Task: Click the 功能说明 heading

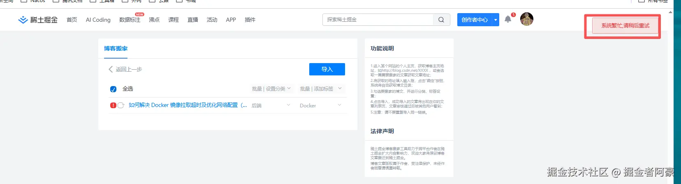Action: click(382, 48)
